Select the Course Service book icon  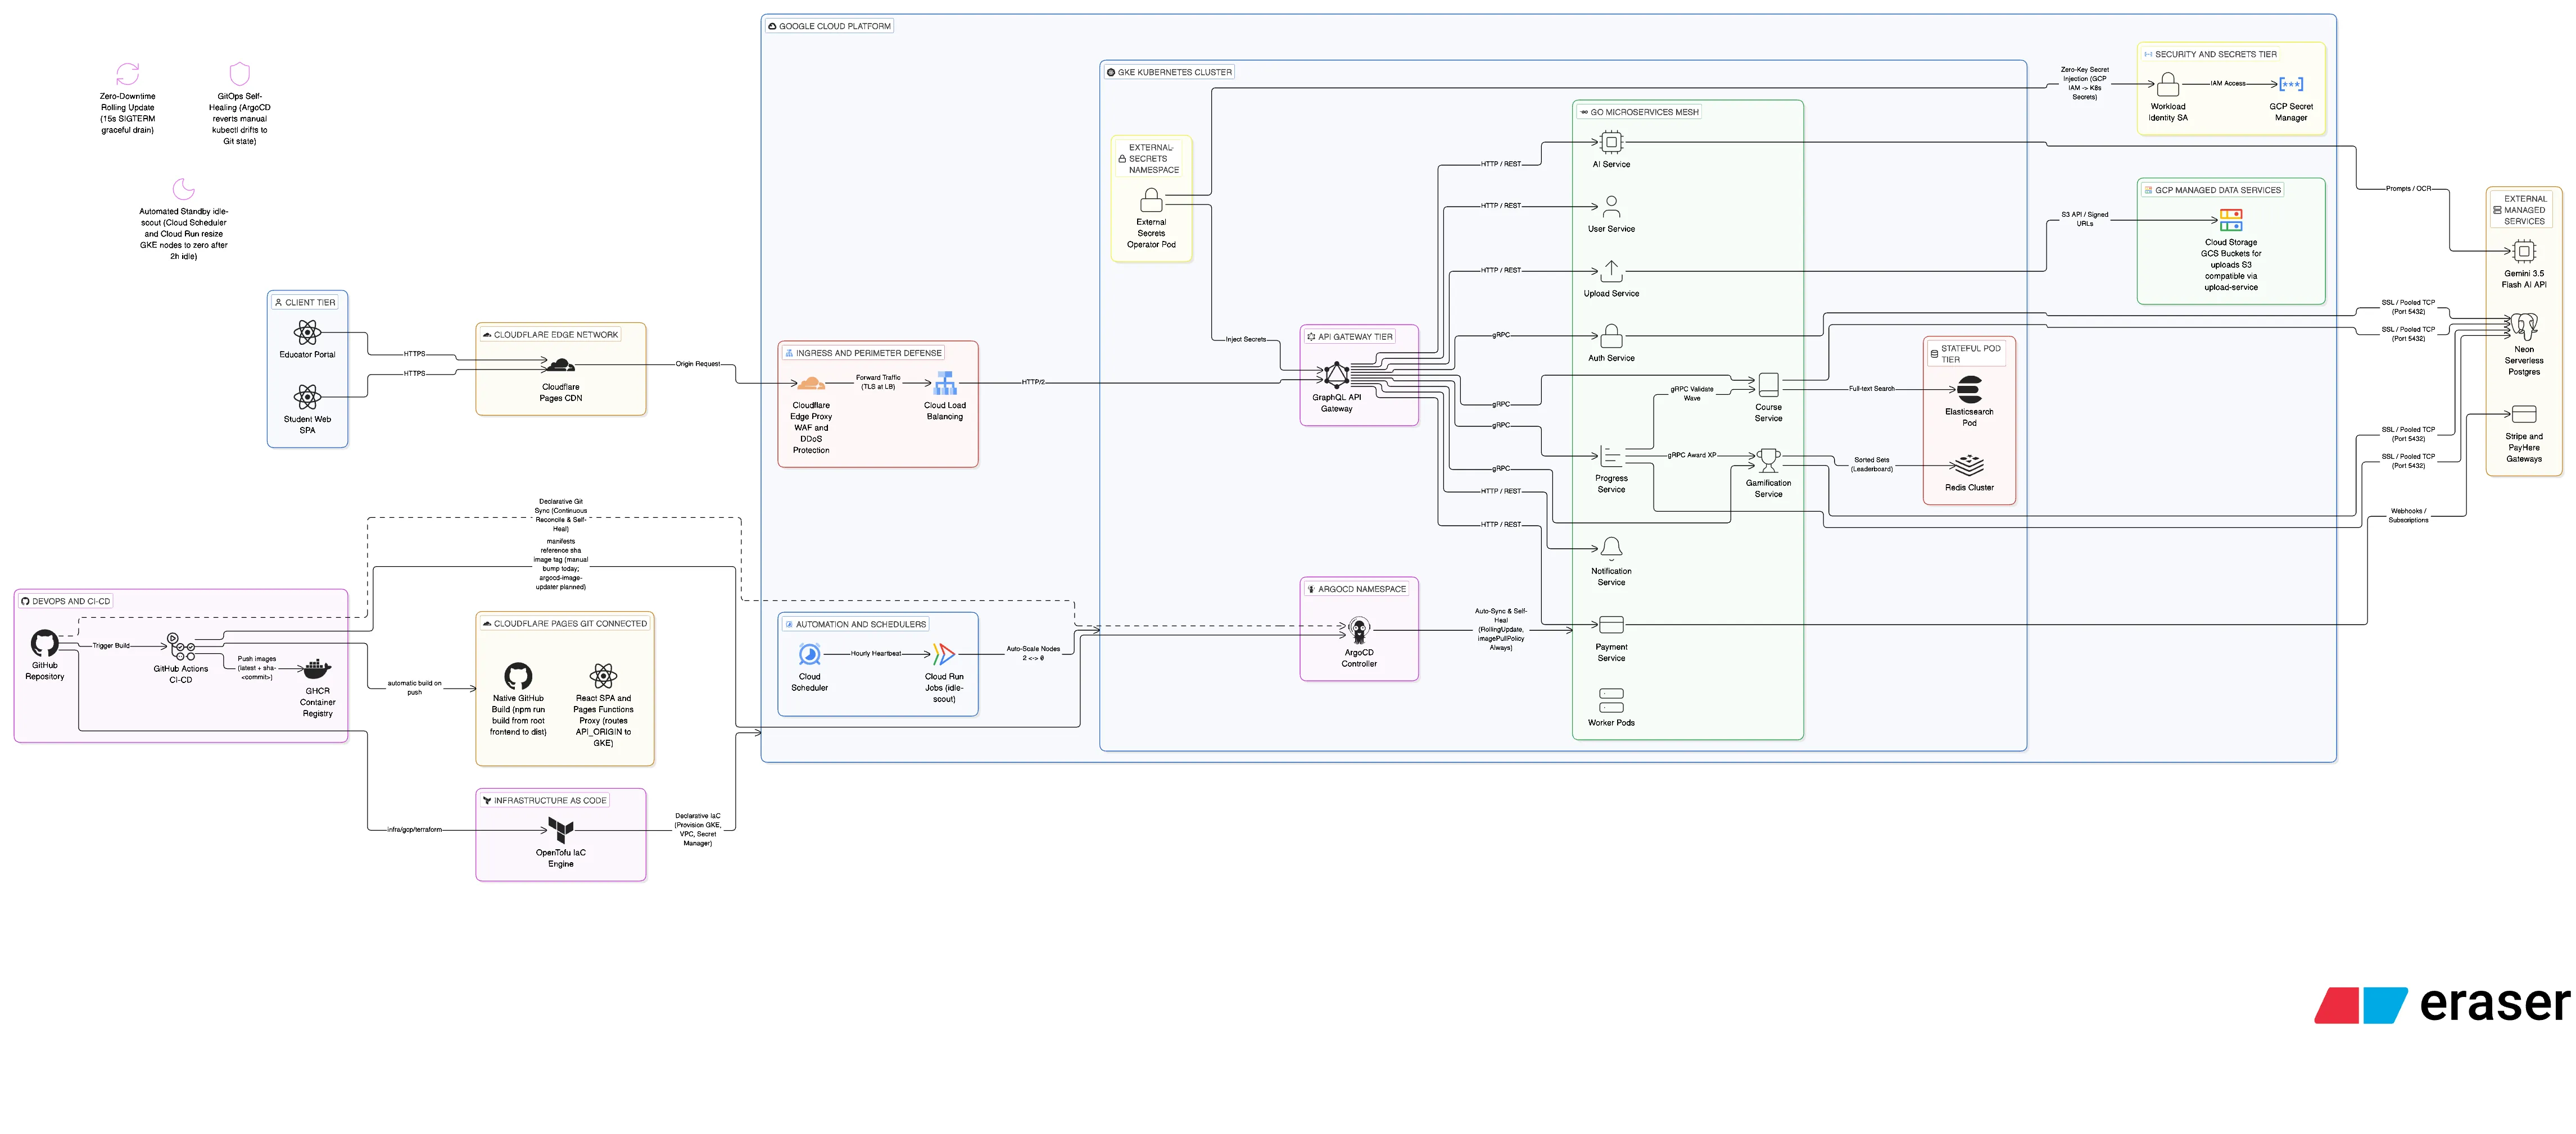(x=1768, y=386)
